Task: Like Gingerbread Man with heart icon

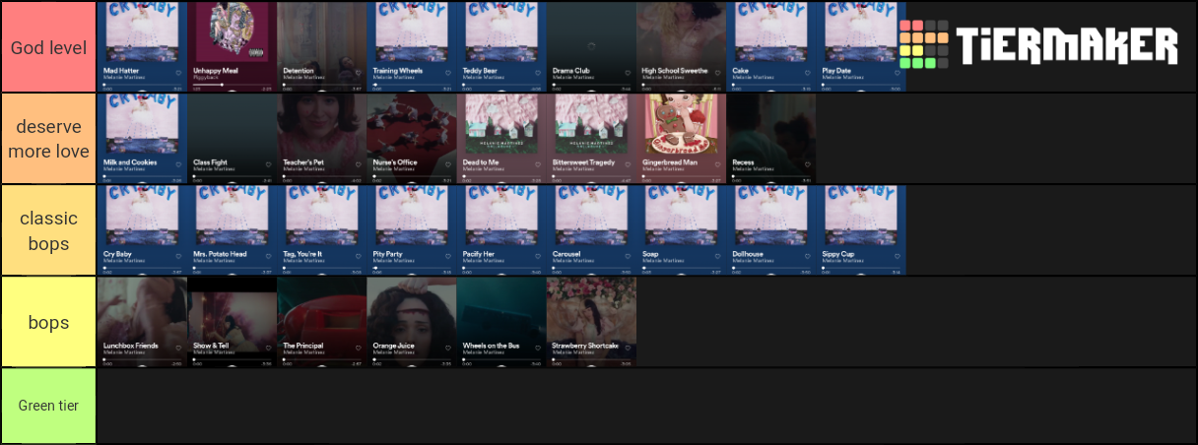Action: (x=717, y=164)
